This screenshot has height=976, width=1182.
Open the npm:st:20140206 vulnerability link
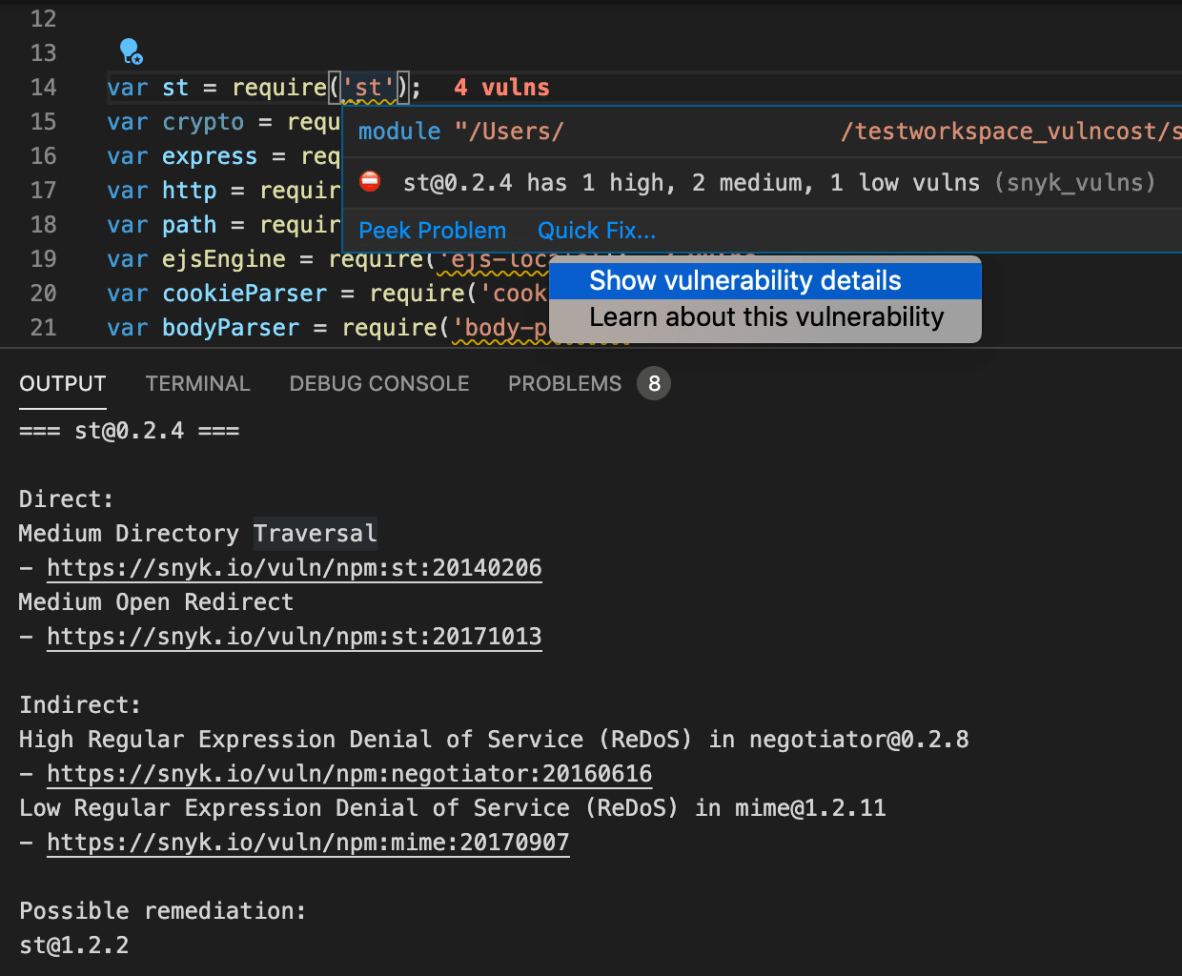295,568
